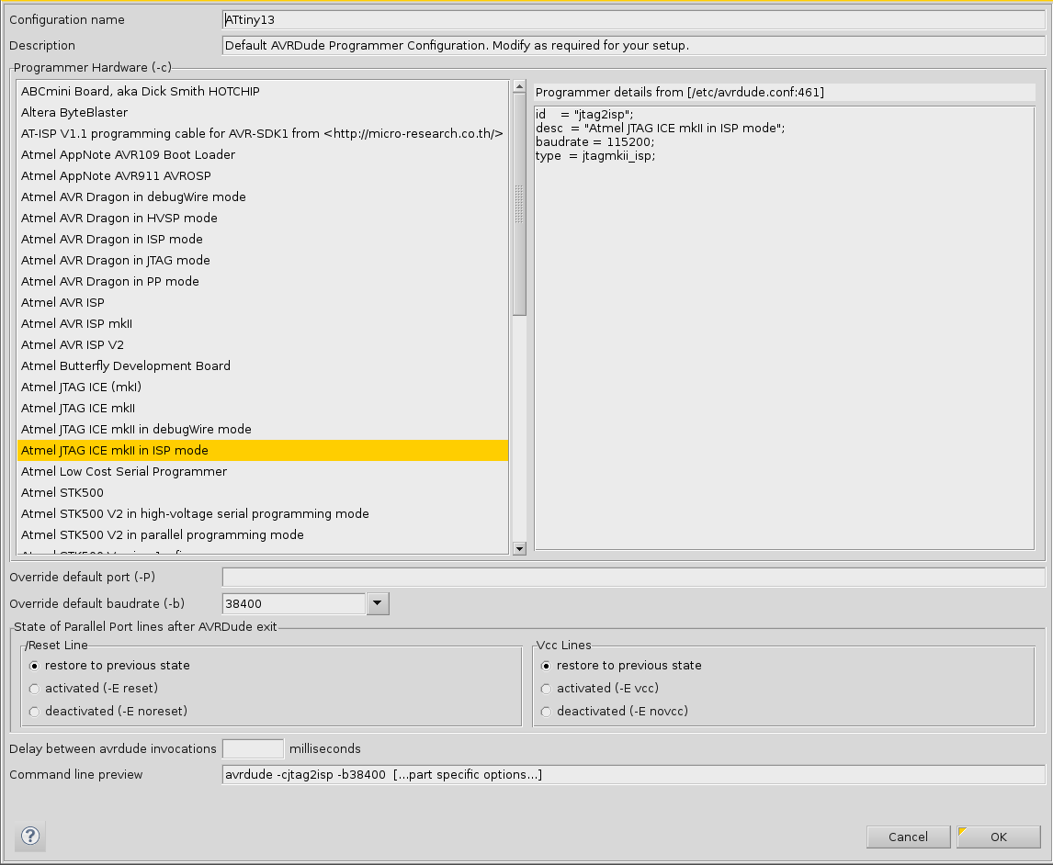
Task: Select Atmel AppNote AVR109 Boot Loader
Action: [263, 154]
